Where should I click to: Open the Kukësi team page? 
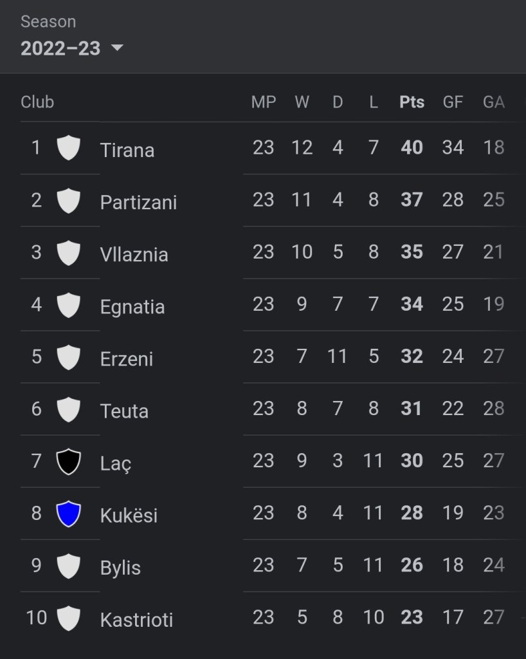coord(129,515)
